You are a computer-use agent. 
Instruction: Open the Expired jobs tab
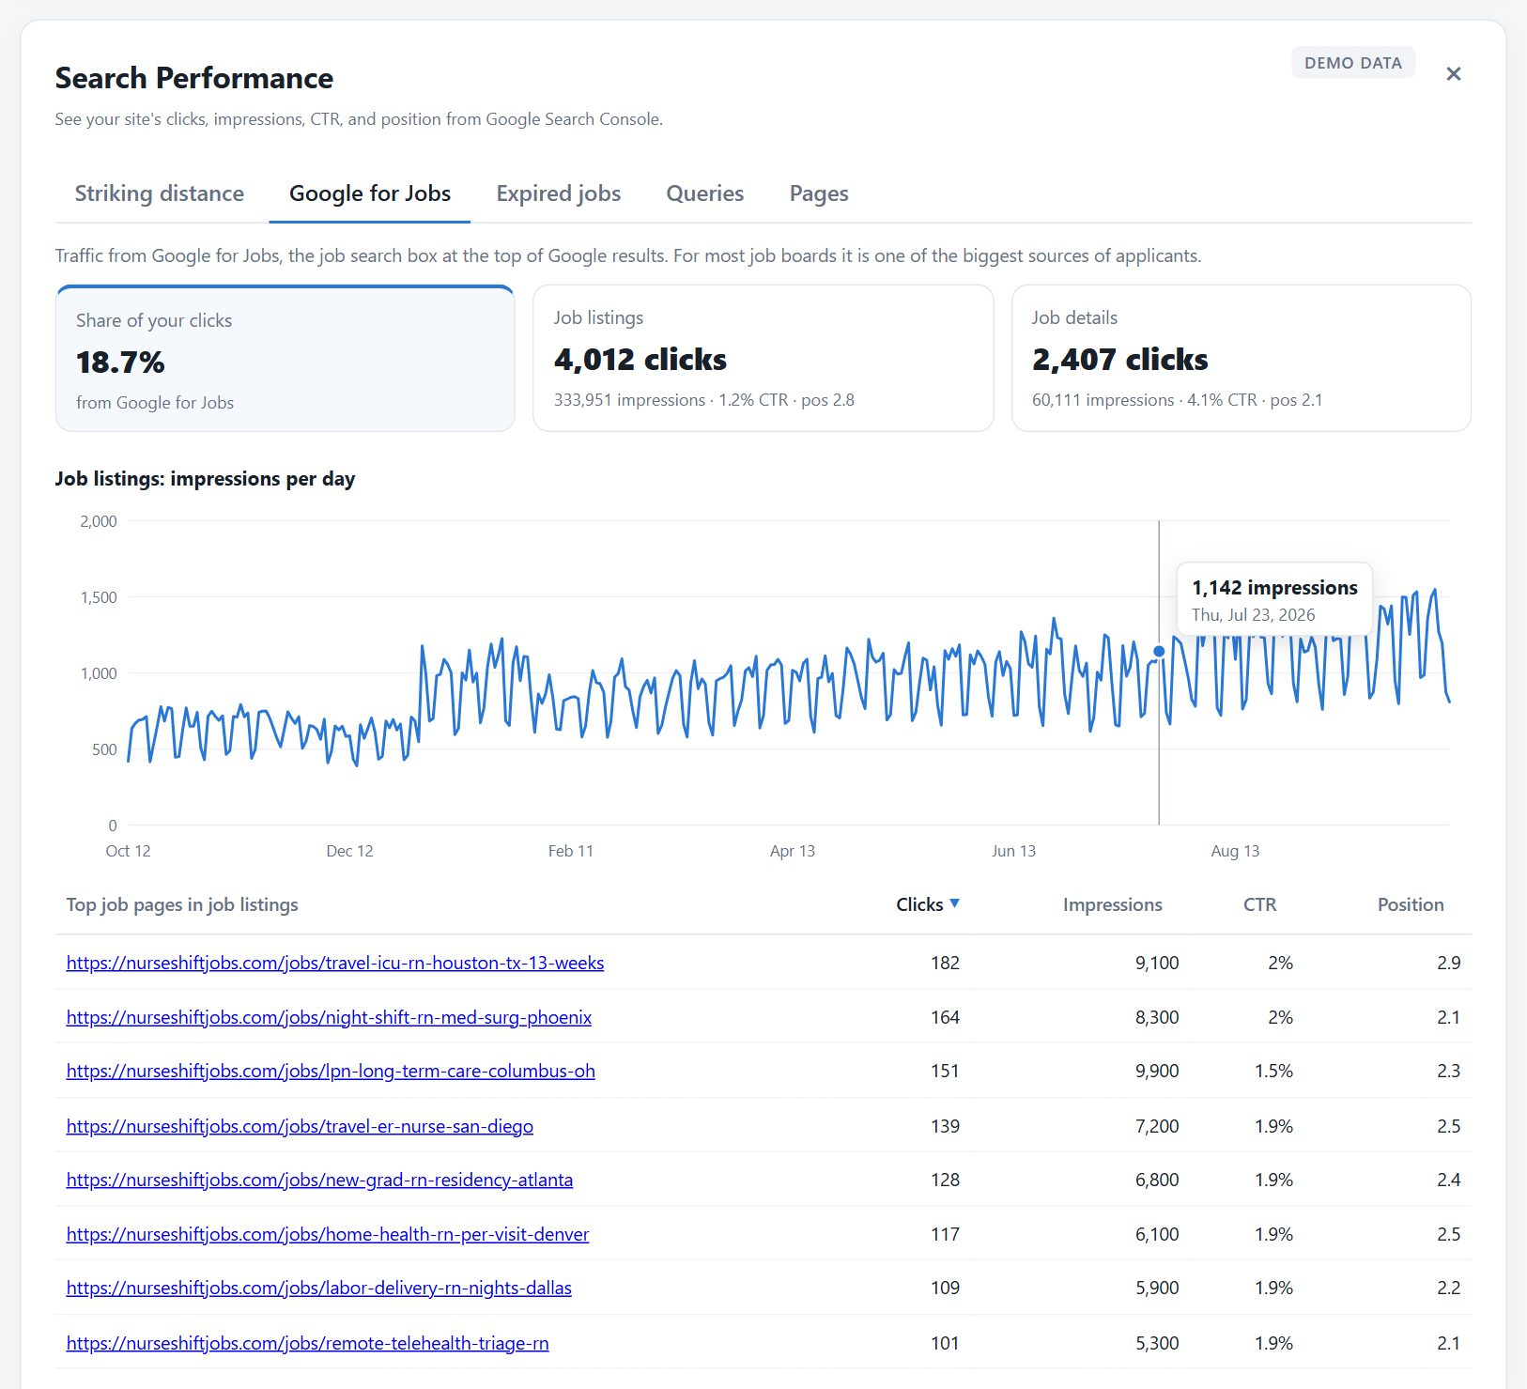[x=559, y=193]
